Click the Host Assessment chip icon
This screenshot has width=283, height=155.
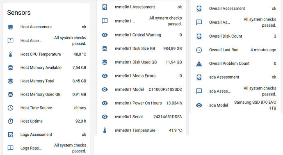click(x=11, y=27)
